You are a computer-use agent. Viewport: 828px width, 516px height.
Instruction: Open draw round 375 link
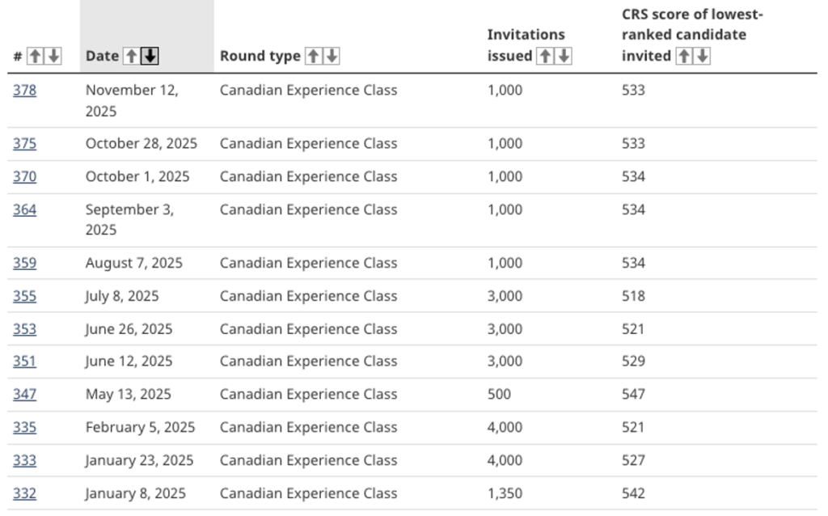(24, 144)
